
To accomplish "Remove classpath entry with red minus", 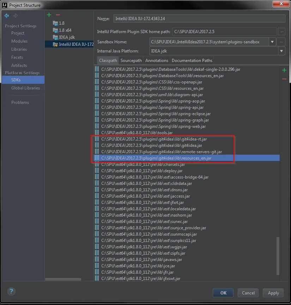I will pyautogui.click(x=284, y=79).
